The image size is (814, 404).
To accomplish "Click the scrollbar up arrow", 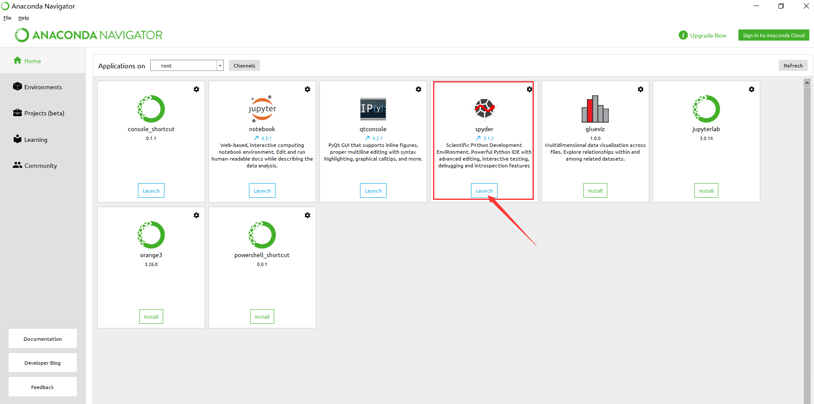I will point(807,83).
